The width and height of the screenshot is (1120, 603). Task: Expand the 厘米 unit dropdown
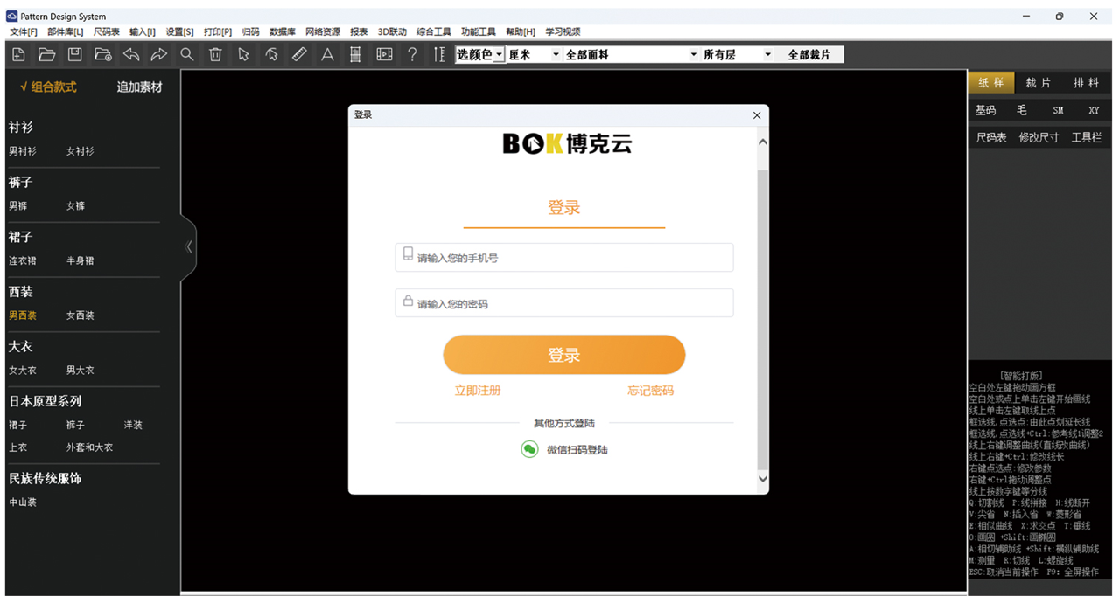coord(534,54)
